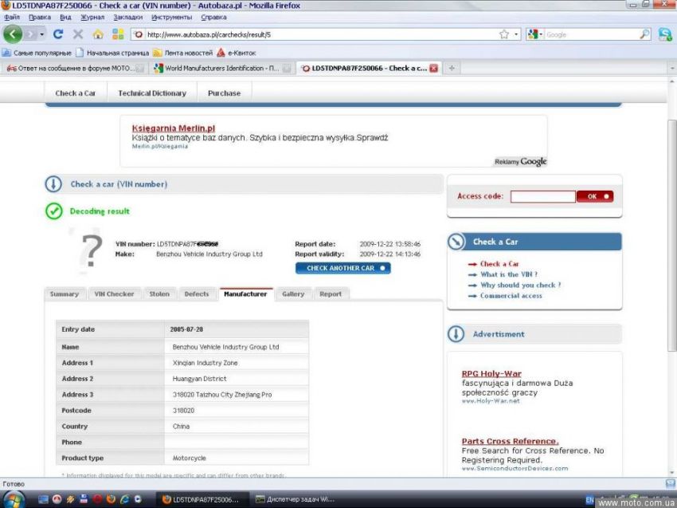Switch to the VIN Checker tab
677x508 pixels.
pos(115,294)
